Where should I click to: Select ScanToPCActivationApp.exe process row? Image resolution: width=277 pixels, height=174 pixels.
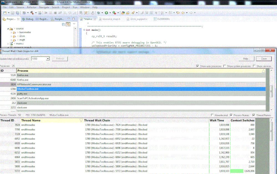click(x=133, y=98)
